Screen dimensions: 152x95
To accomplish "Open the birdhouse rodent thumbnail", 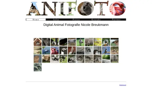I will point(37,42).
